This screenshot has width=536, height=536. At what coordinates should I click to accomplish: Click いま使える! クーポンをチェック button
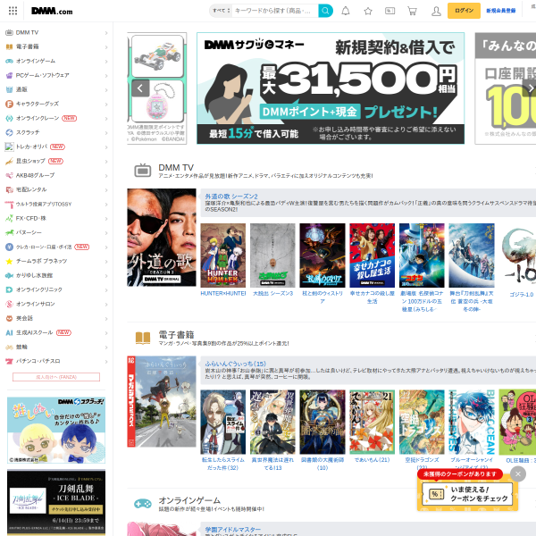(467, 494)
